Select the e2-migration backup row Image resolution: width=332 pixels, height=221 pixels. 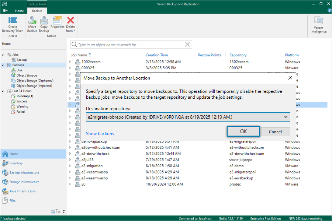(197, 166)
